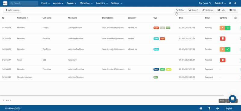Click the red tag in the FiveSix row
Viewport: 241px width, 111px height.
coord(156,28)
